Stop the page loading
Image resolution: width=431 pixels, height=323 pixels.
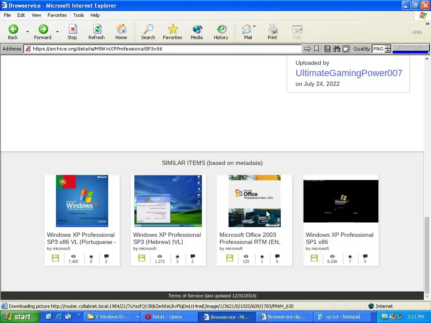(x=72, y=32)
